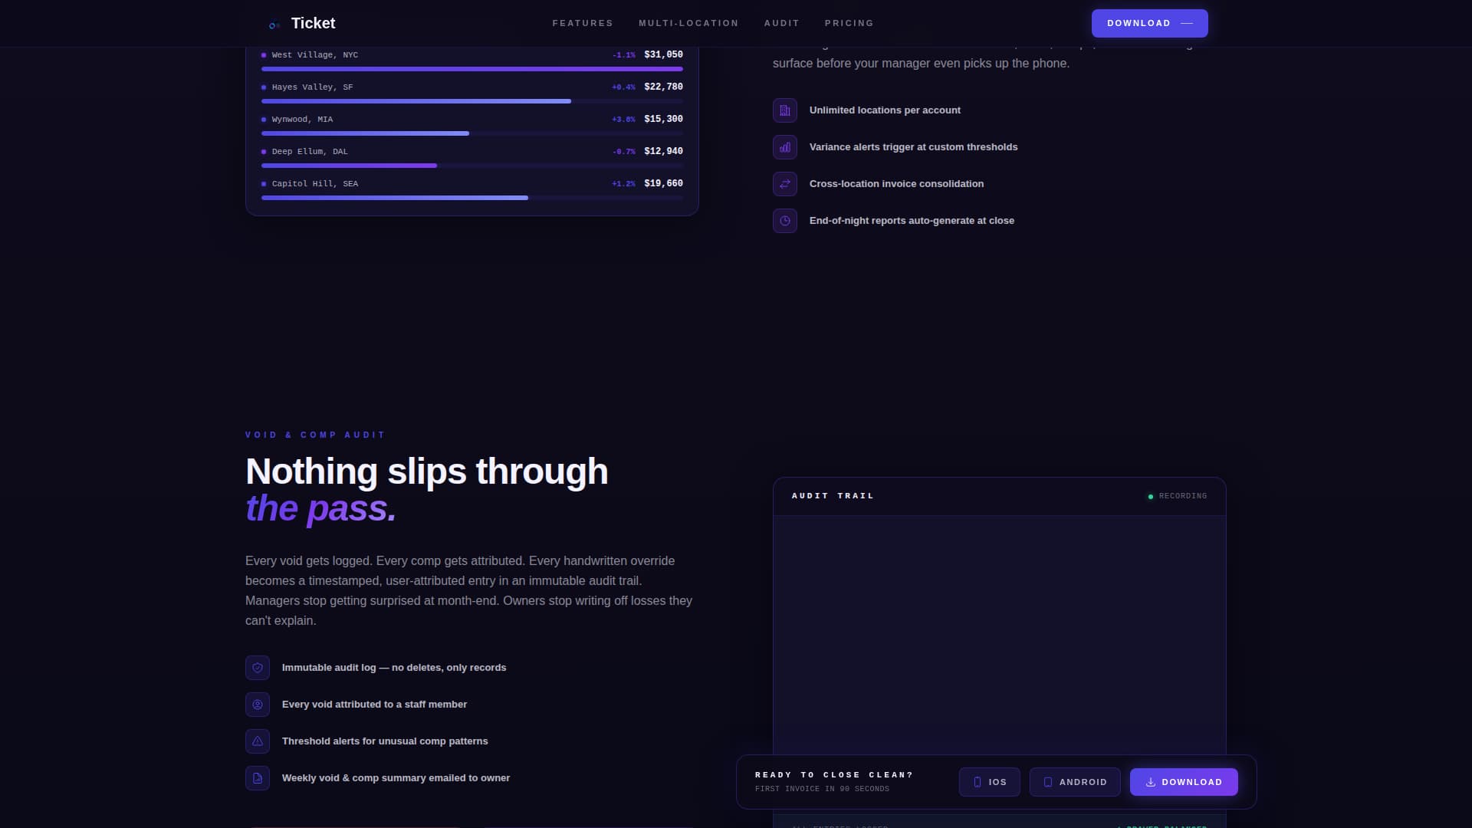Click 'Cross-location invoice consolidation' text

click(x=896, y=184)
